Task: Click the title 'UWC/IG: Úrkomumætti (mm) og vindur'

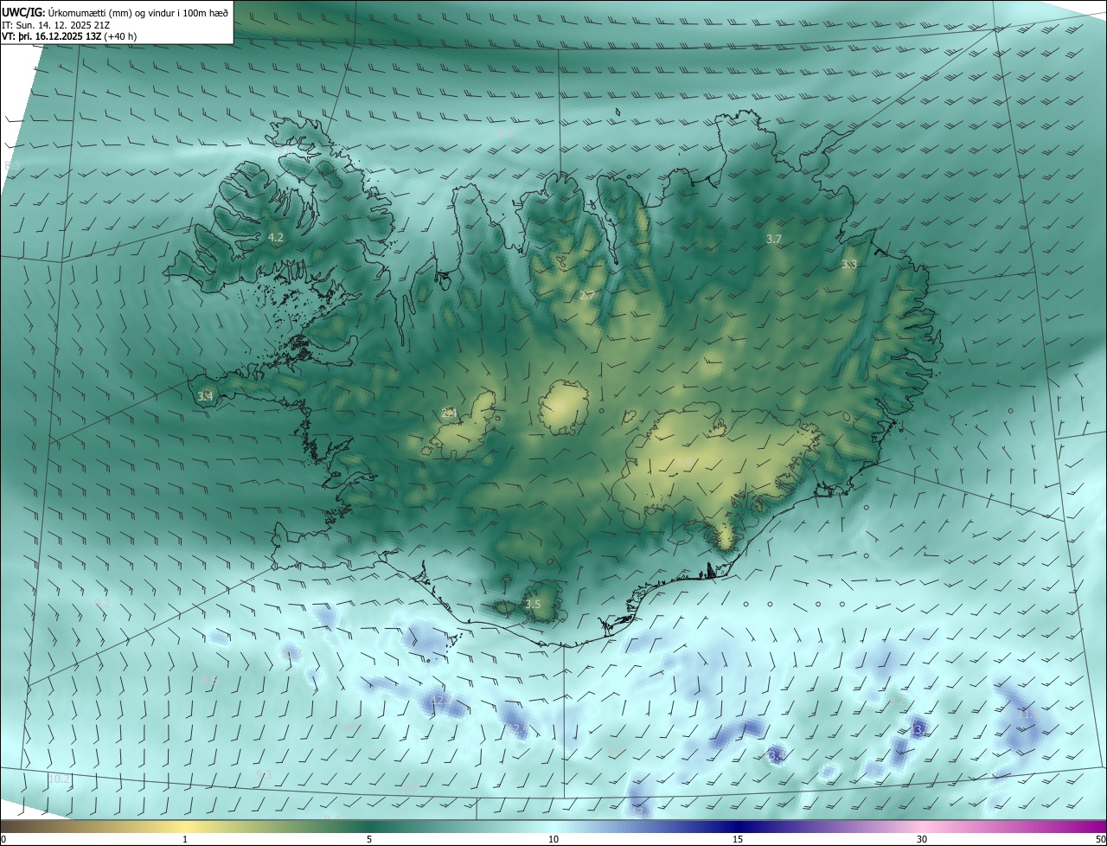Action: [x=116, y=12]
